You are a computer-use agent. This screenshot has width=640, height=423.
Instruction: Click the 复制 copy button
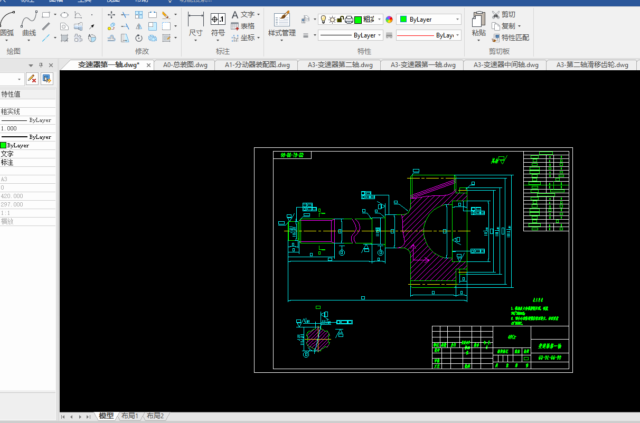[504, 26]
